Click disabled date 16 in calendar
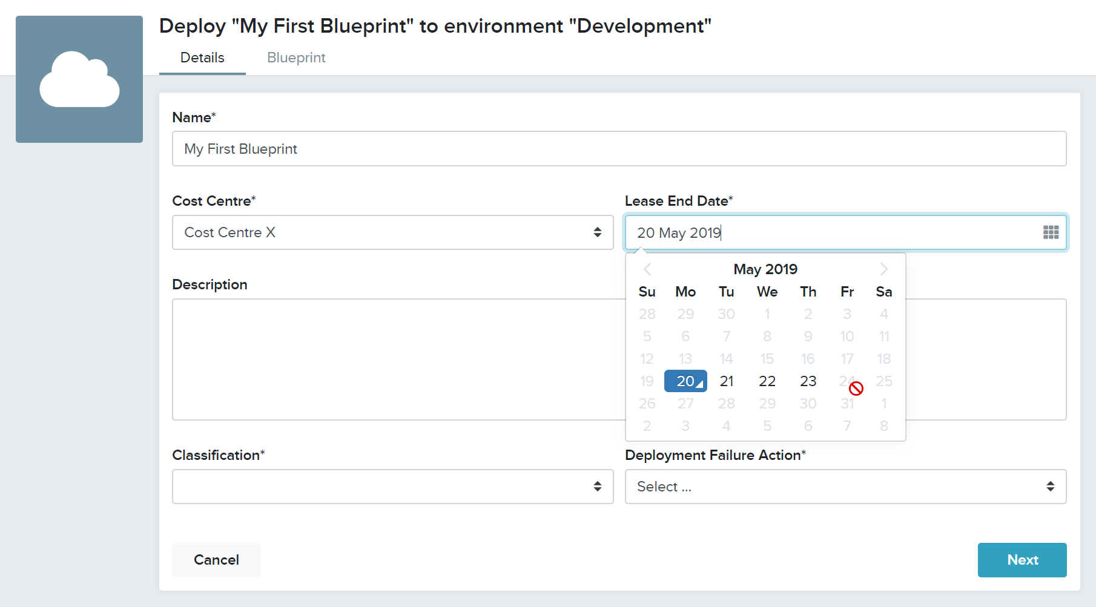1096x607 pixels. [808, 359]
